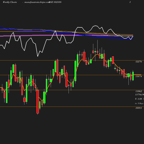This screenshot has height=144, width=144.
Task: Click the last green candlestick on the right
Action: pyautogui.click(x=133, y=76)
